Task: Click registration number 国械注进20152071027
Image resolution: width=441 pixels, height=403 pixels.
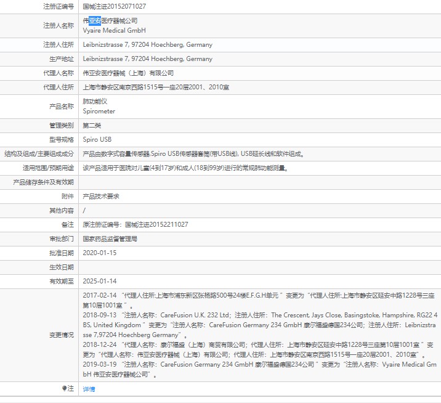Action: (x=114, y=7)
